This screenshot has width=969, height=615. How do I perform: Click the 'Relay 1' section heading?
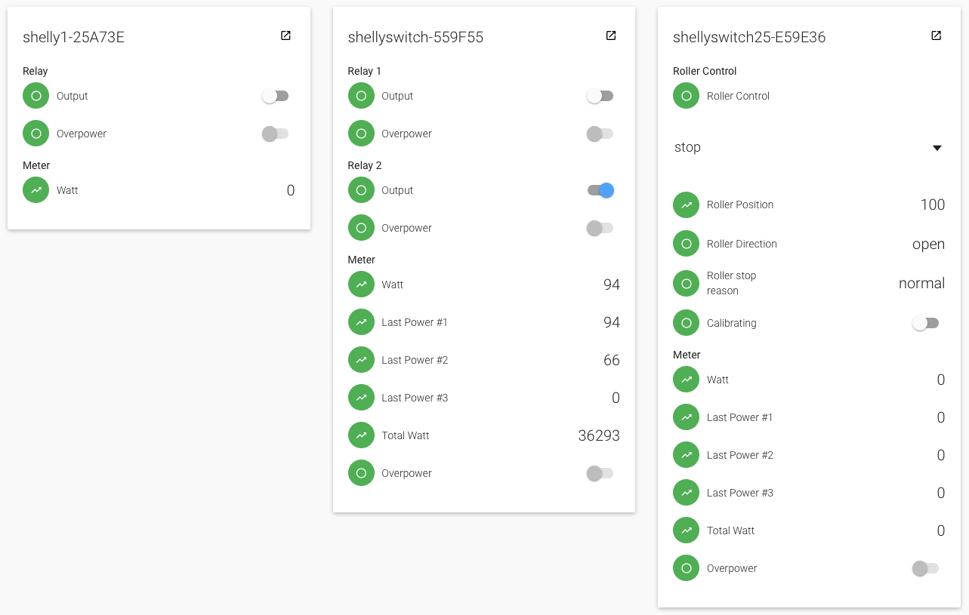point(365,71)
